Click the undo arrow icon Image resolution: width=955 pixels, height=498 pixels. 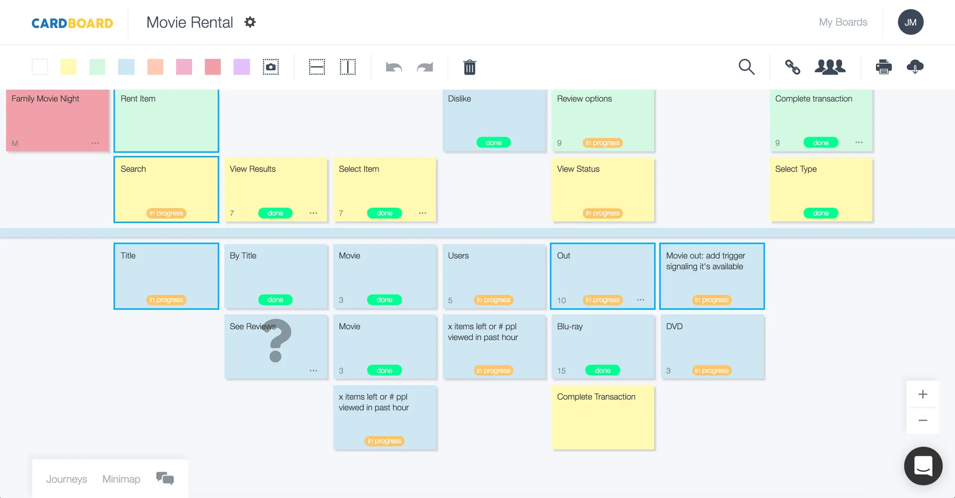pyautogui.click(x=393, y=67)
